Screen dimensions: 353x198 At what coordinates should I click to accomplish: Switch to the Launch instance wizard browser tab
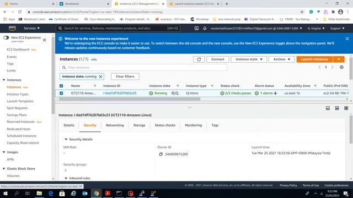click(x=194, y=4)
